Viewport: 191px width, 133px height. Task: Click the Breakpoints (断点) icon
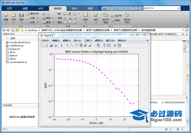pos(85,16)
